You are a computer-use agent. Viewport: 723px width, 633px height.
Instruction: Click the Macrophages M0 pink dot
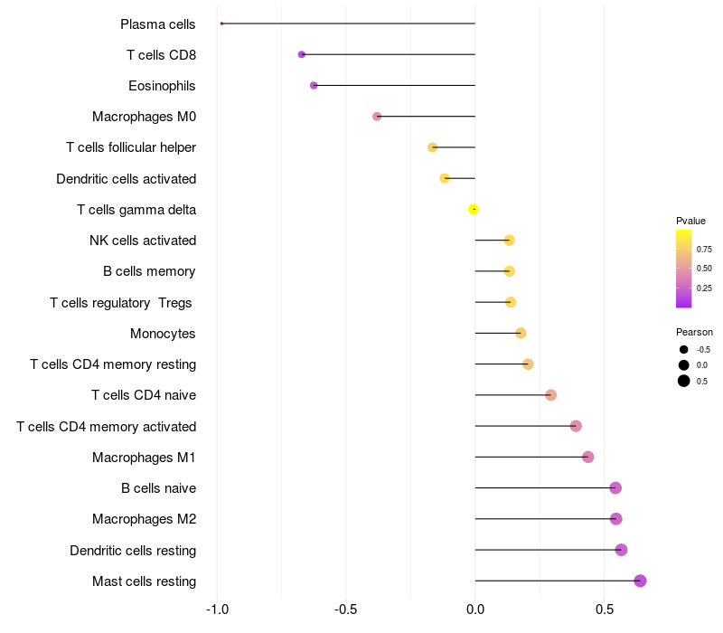click(377, 117)
